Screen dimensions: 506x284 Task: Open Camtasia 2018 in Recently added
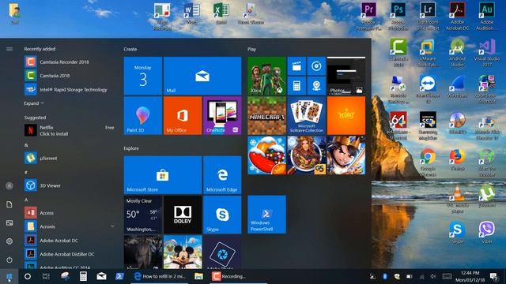69,76
